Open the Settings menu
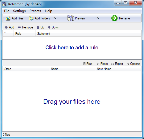The height and width of the screenshot is (139, 144). 19,11
